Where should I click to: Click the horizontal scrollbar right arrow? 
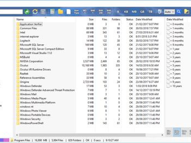tap(162, 135)
